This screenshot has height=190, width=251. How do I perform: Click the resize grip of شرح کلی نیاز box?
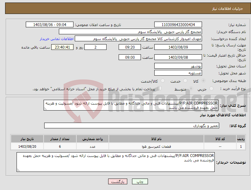45,109
